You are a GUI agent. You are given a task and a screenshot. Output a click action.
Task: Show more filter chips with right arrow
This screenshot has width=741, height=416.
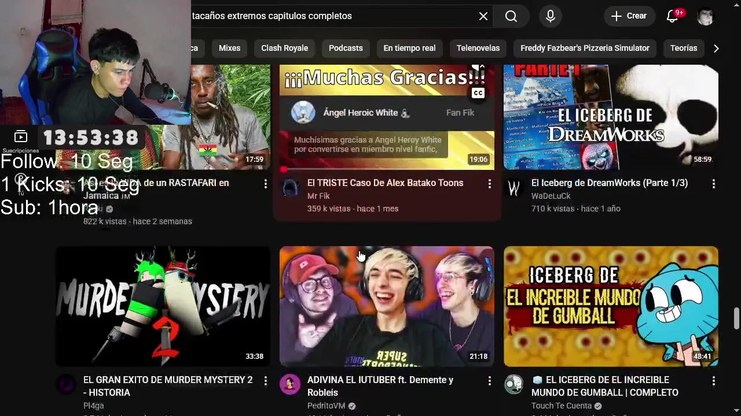(716, 48)
